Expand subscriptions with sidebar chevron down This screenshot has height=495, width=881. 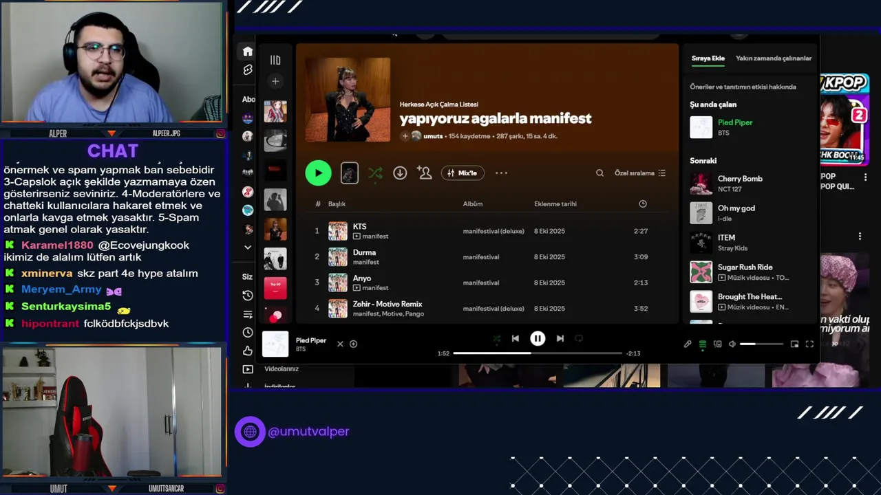point(248,247)
